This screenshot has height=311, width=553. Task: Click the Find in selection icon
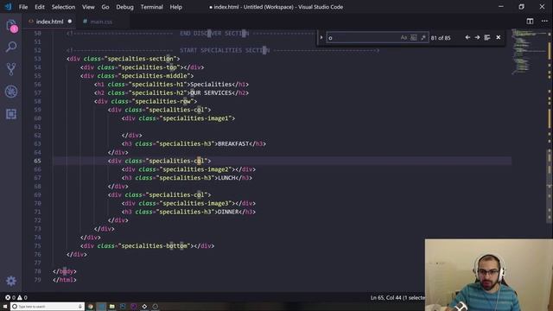coord(487,37)
